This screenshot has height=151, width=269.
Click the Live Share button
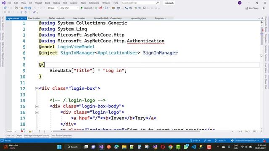tap(252, 8)
